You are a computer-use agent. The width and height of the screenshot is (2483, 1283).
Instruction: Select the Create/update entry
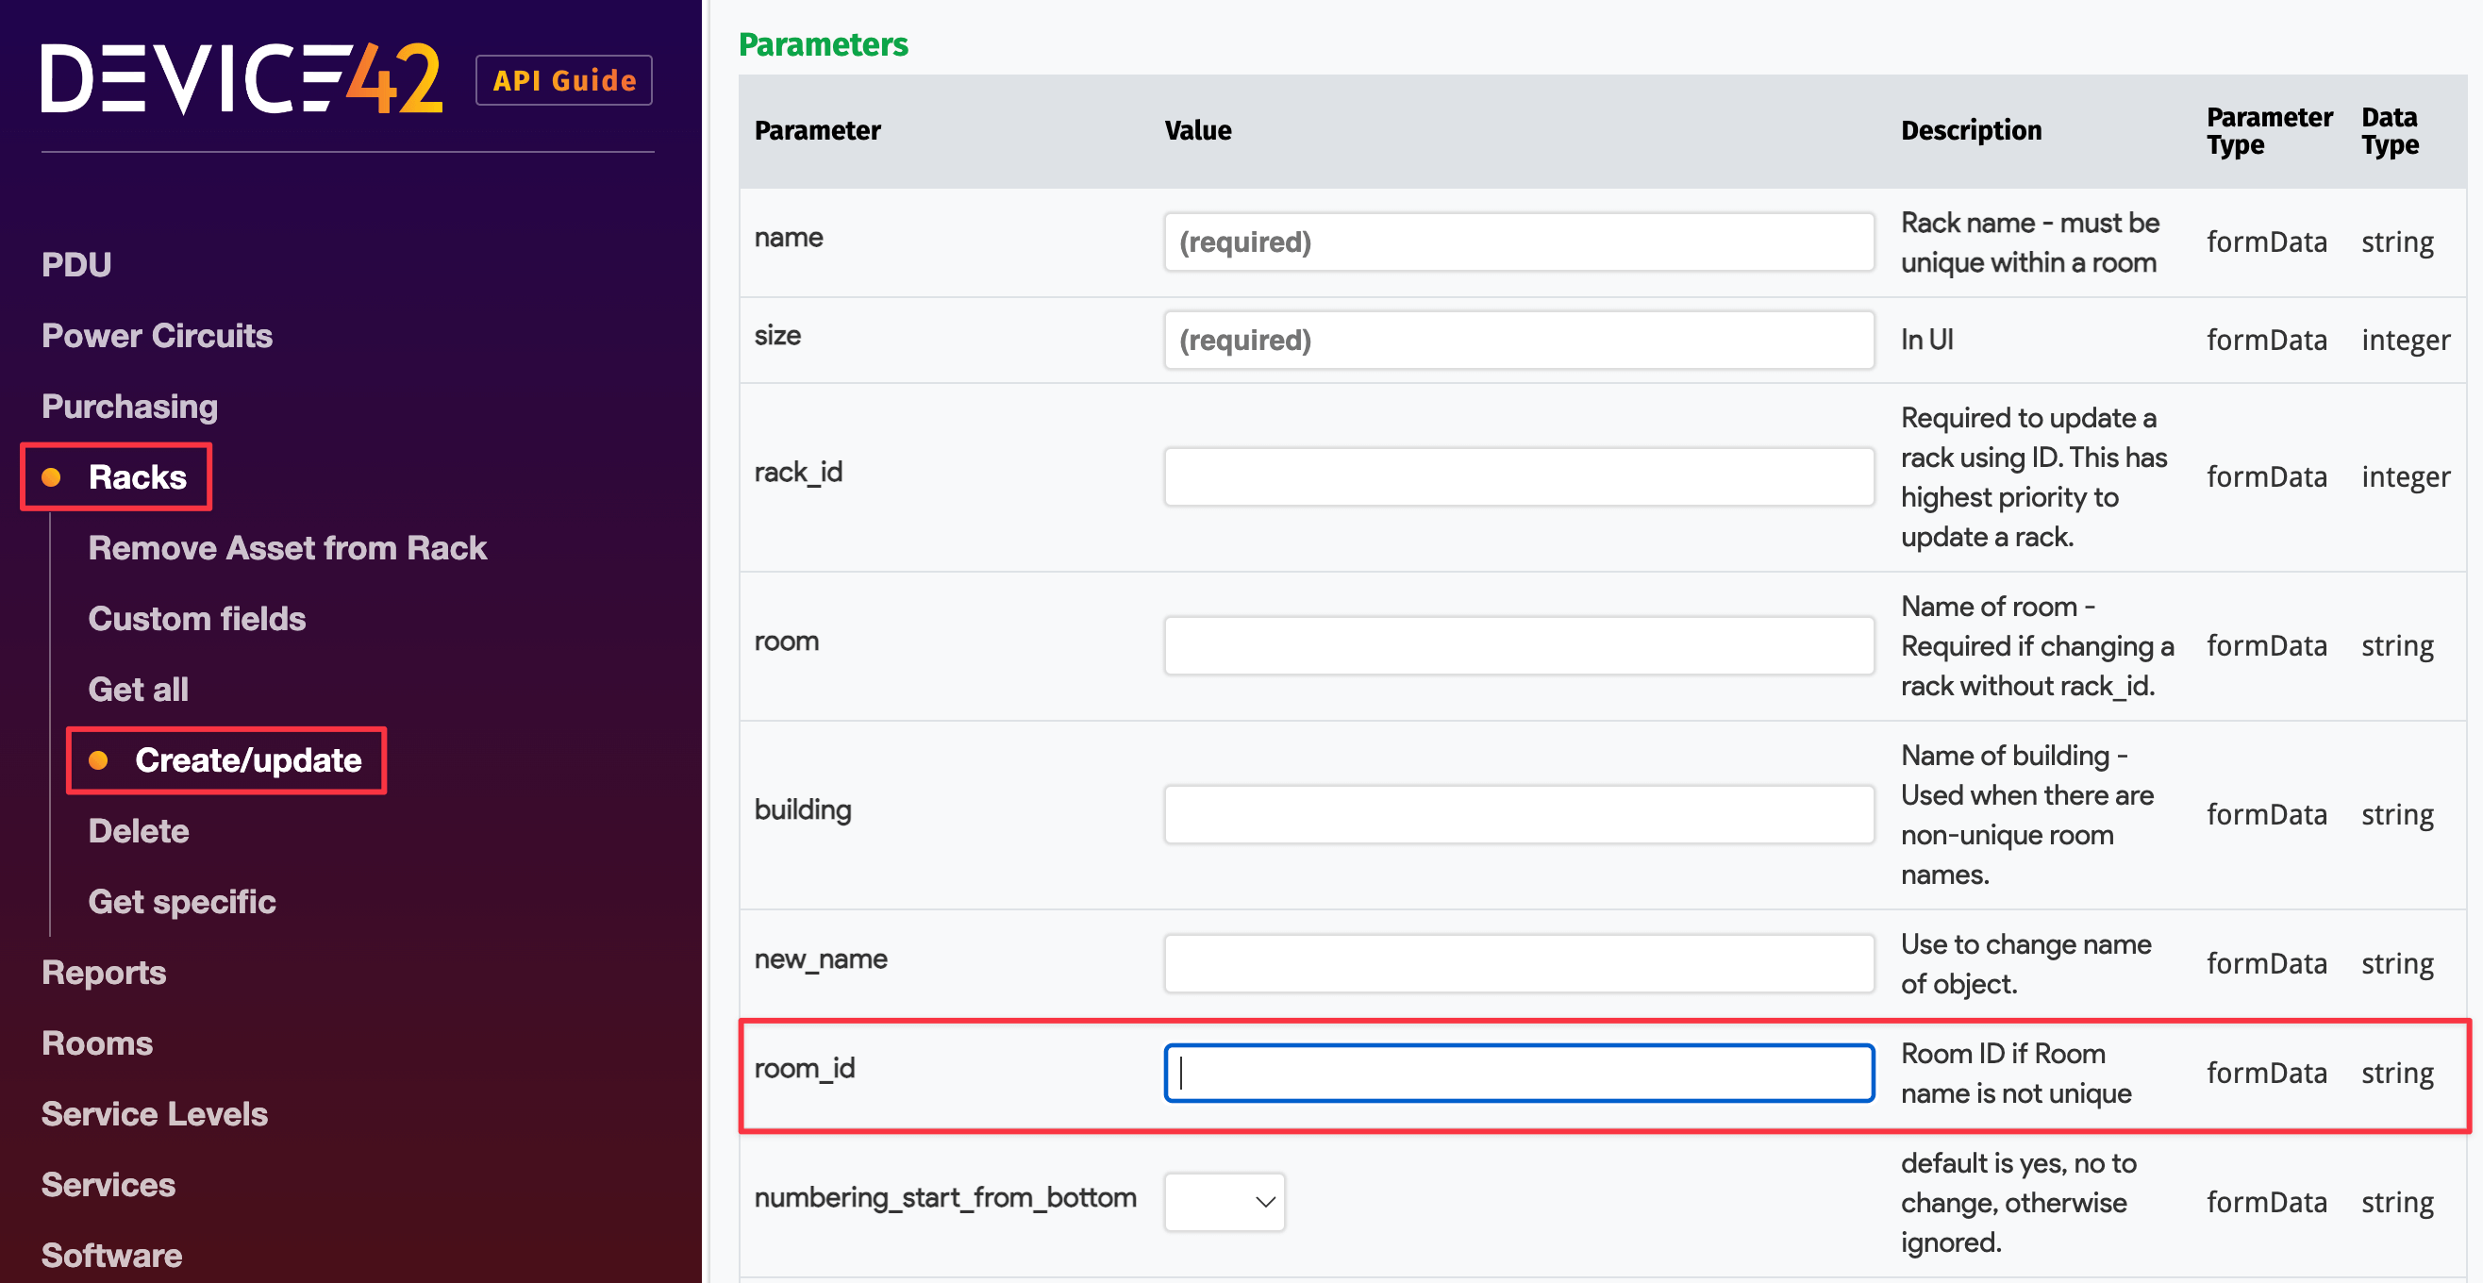[248, 759]
